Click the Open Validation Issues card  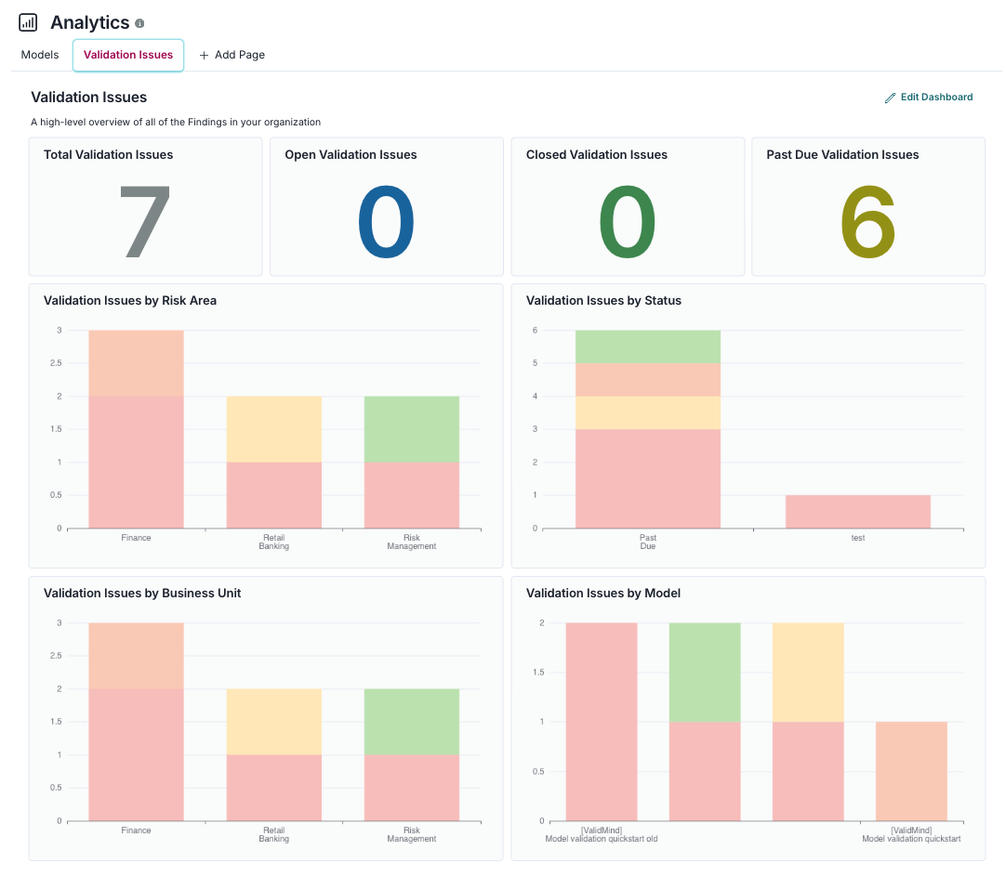point(386,206)
